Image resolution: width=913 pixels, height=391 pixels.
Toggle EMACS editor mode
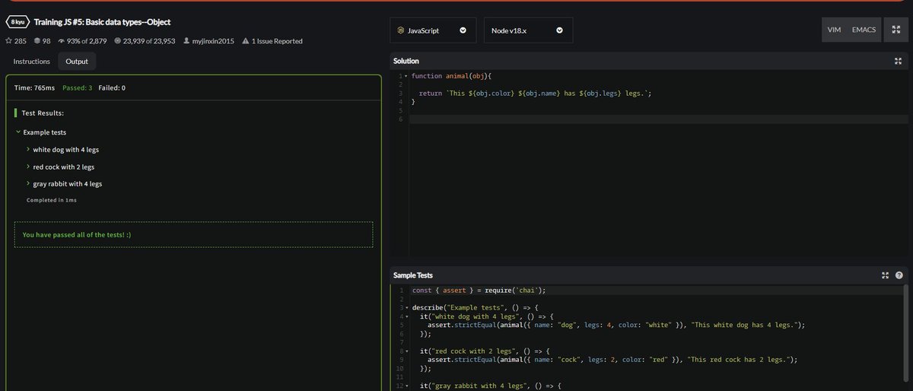864,30
